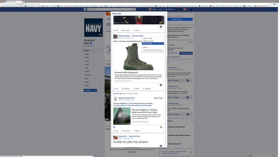Comment on the Mike Schneider post

[126, 89]
